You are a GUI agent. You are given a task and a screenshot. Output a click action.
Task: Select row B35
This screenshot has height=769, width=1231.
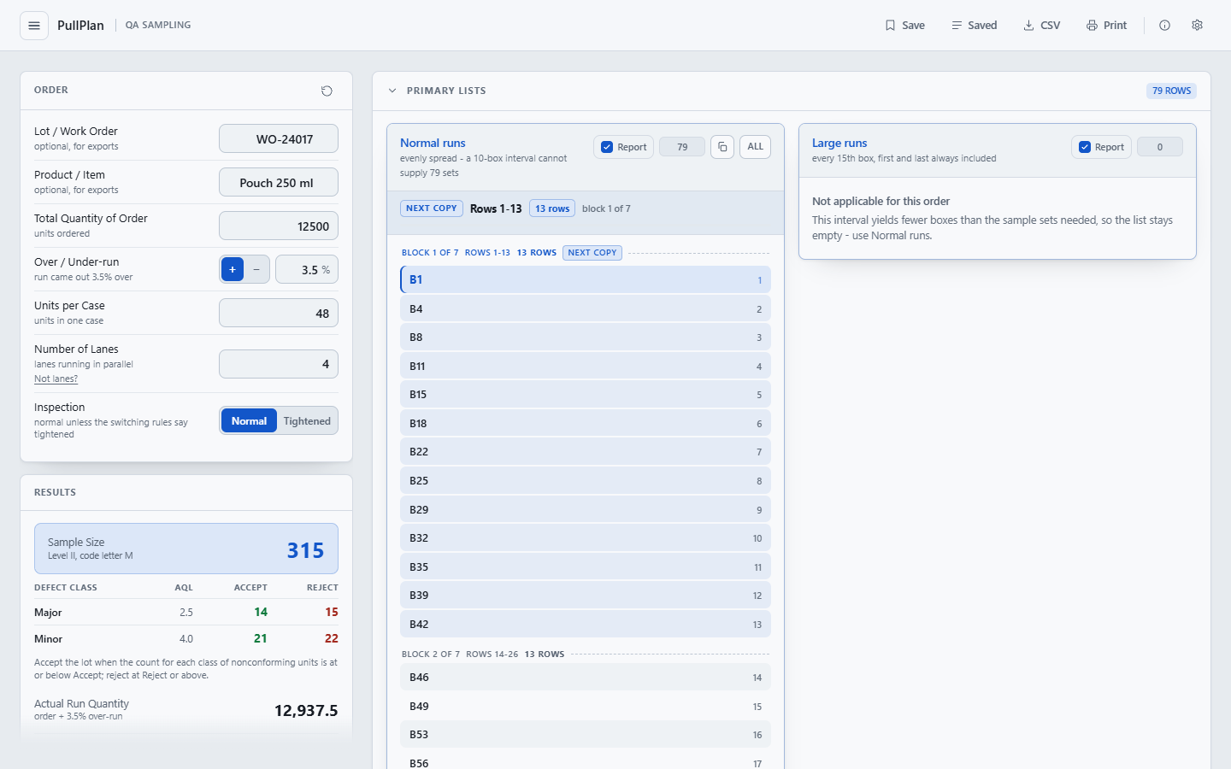tap(586, 566)
